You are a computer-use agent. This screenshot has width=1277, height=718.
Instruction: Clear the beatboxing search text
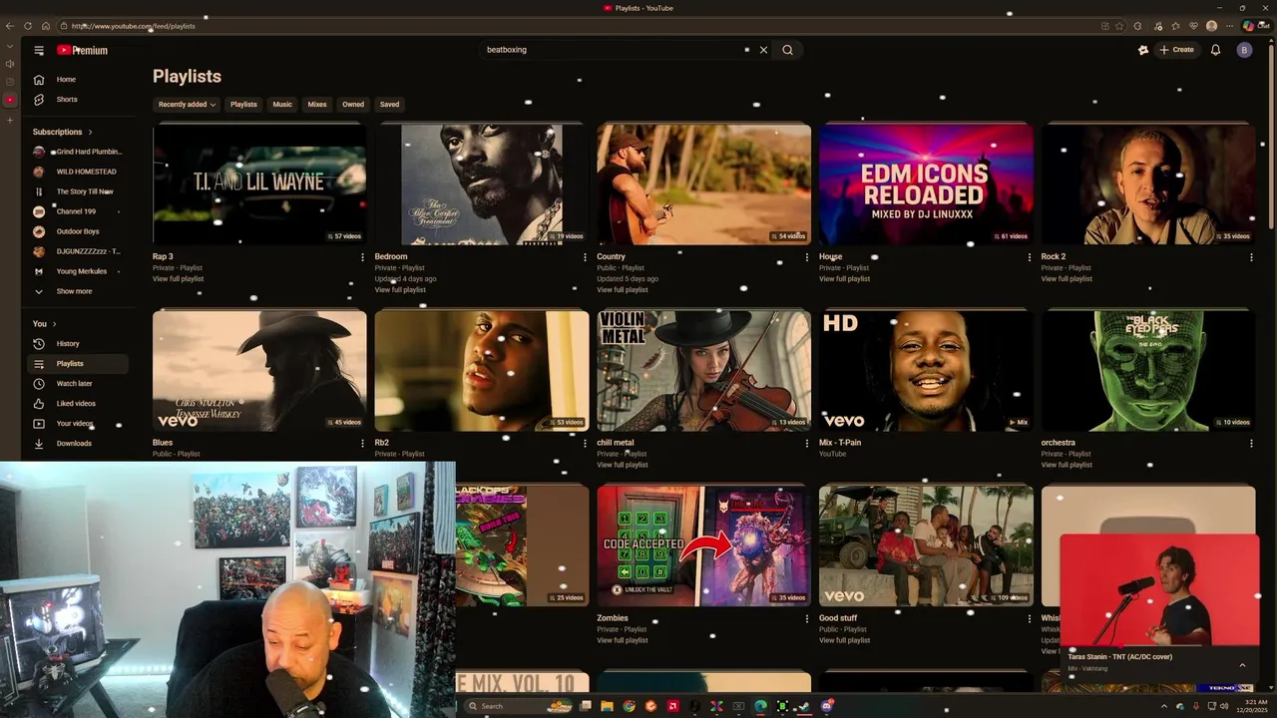click(x=763, y=50)
